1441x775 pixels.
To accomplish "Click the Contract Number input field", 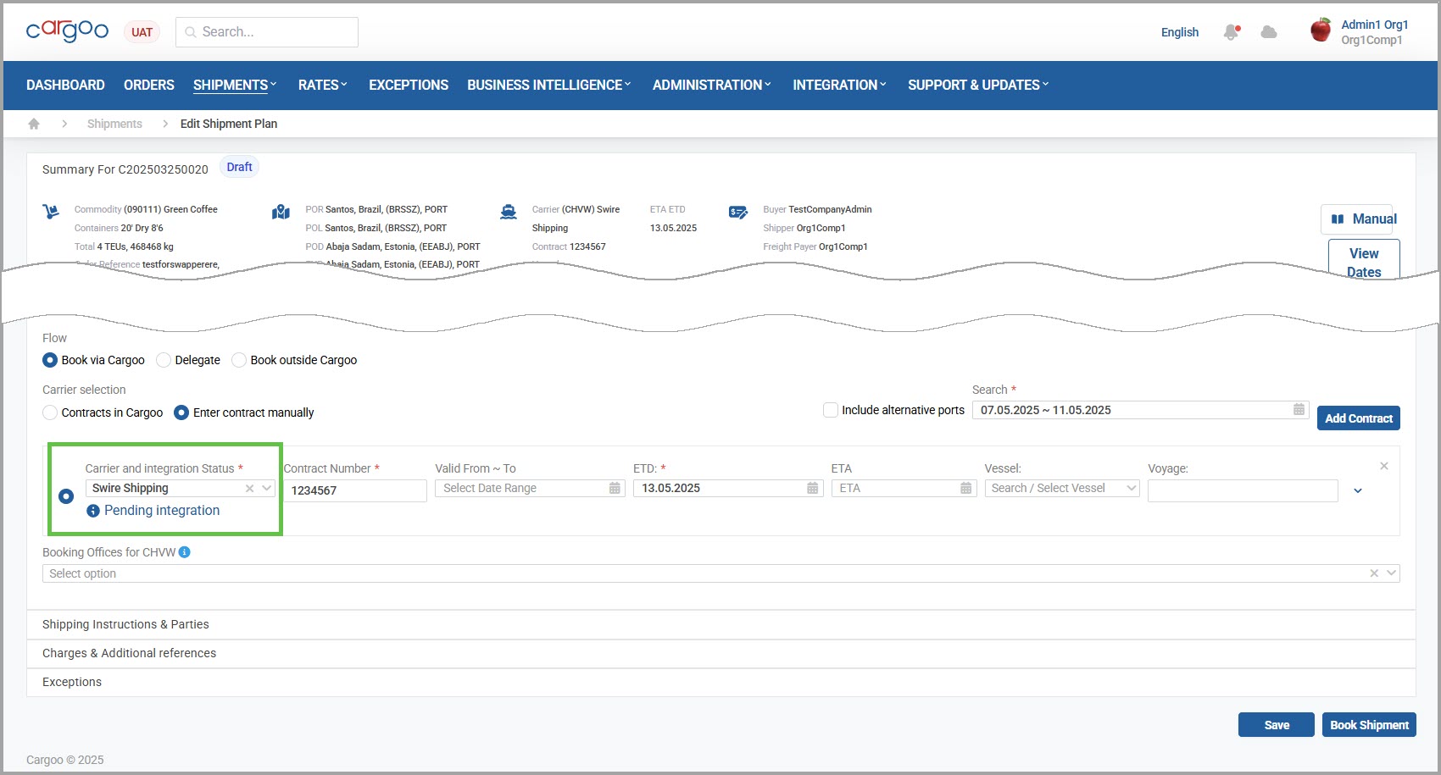I will (x=355, y=490).
